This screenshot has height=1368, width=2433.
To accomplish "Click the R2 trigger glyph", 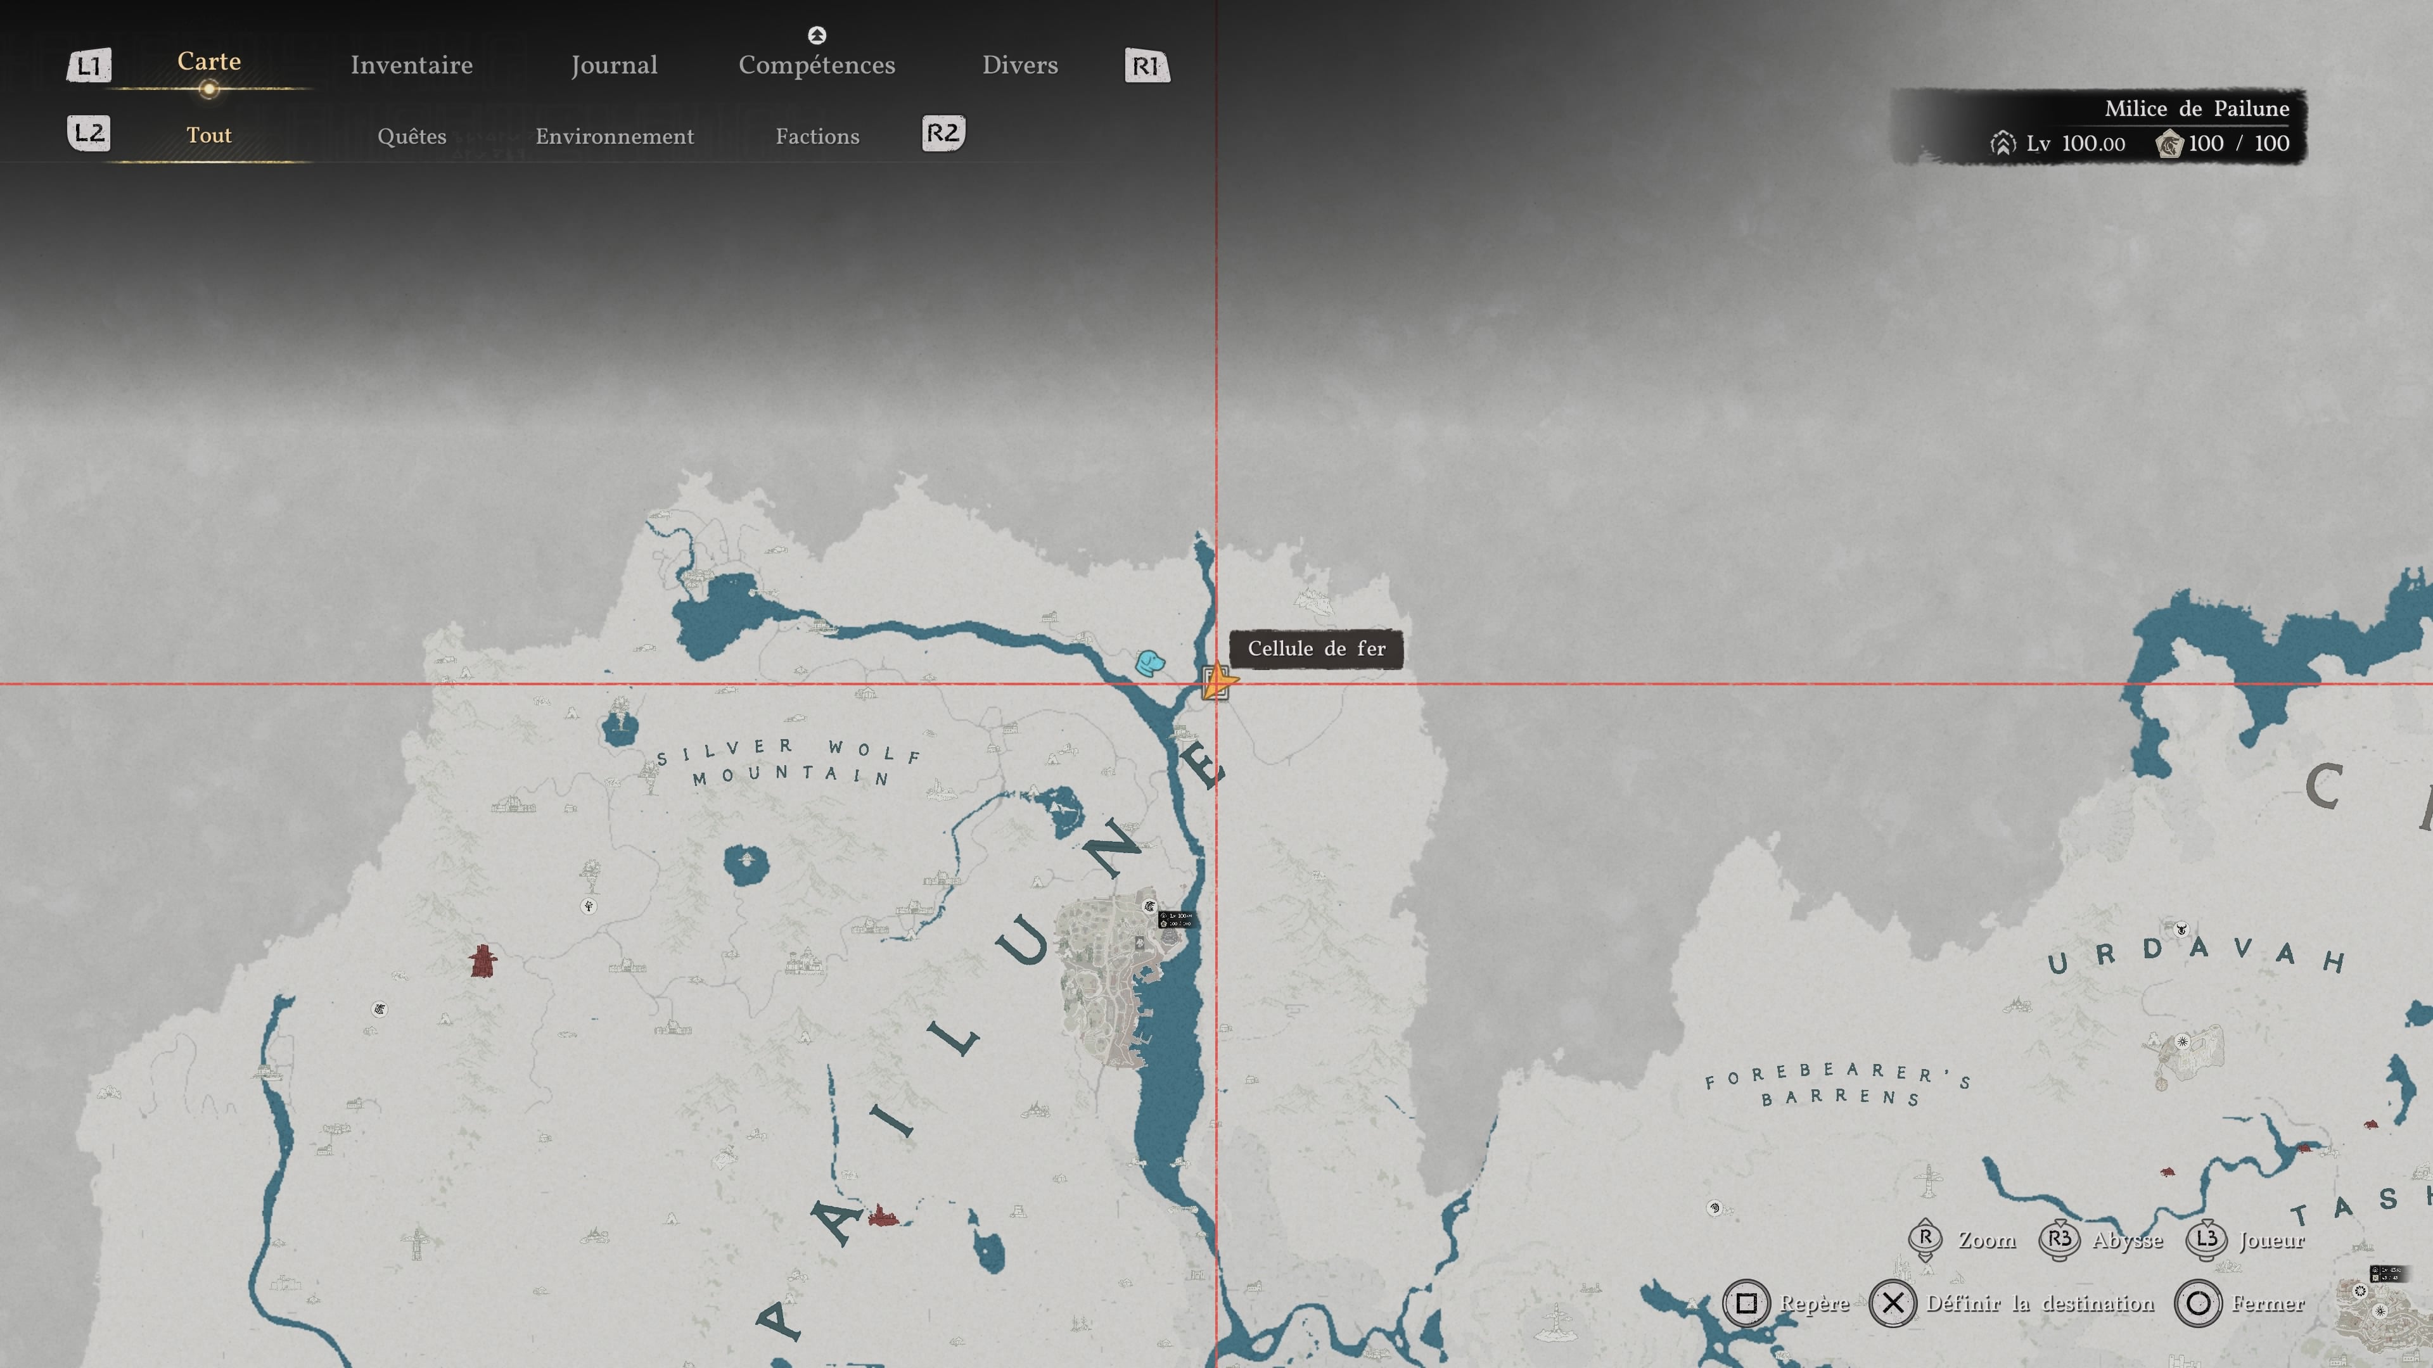I will point(943,133).
